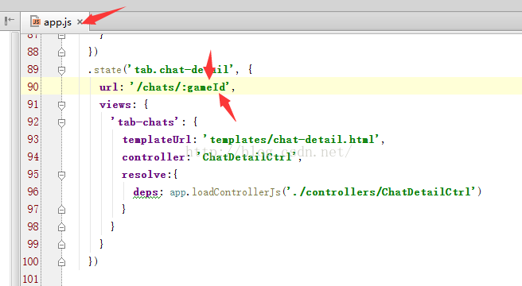Click the 'templates/chat-detail.html' string
This screenshot has width=522, height=286.
pyautogui.click(x=291, y=139)
